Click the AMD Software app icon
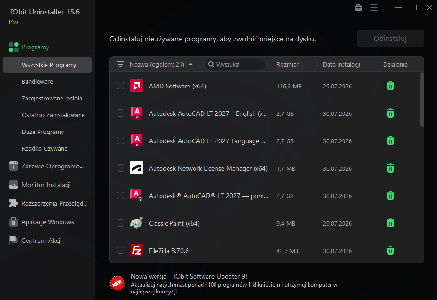Image resolution: width=437 pixels, height=300 pixels. (136, 86)
